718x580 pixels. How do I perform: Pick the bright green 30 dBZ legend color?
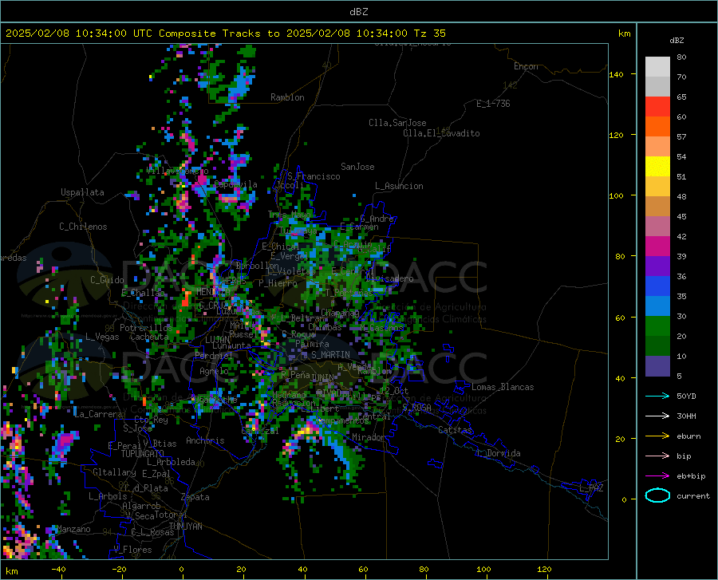[x=657, y=326]
